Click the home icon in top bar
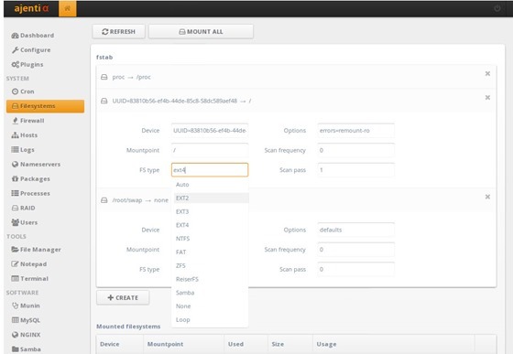This screenshot has width=513, height=354. pyautogui.click(x=68, y=8)
